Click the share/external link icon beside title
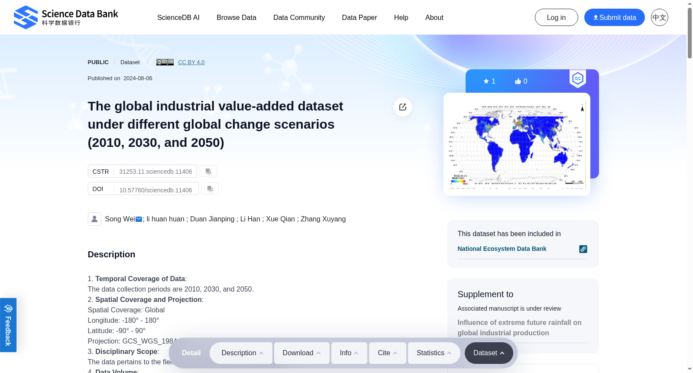The width and height of the screenshot is (693, 373). coord(403,107)
